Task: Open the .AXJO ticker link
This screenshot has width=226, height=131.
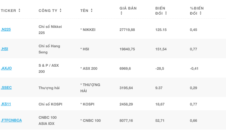Action: pyautogui.click(x=6, y=68)
